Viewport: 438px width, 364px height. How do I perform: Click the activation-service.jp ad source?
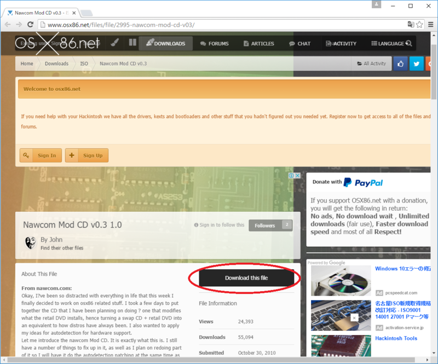pyautogui.click(x=404, y=327)
